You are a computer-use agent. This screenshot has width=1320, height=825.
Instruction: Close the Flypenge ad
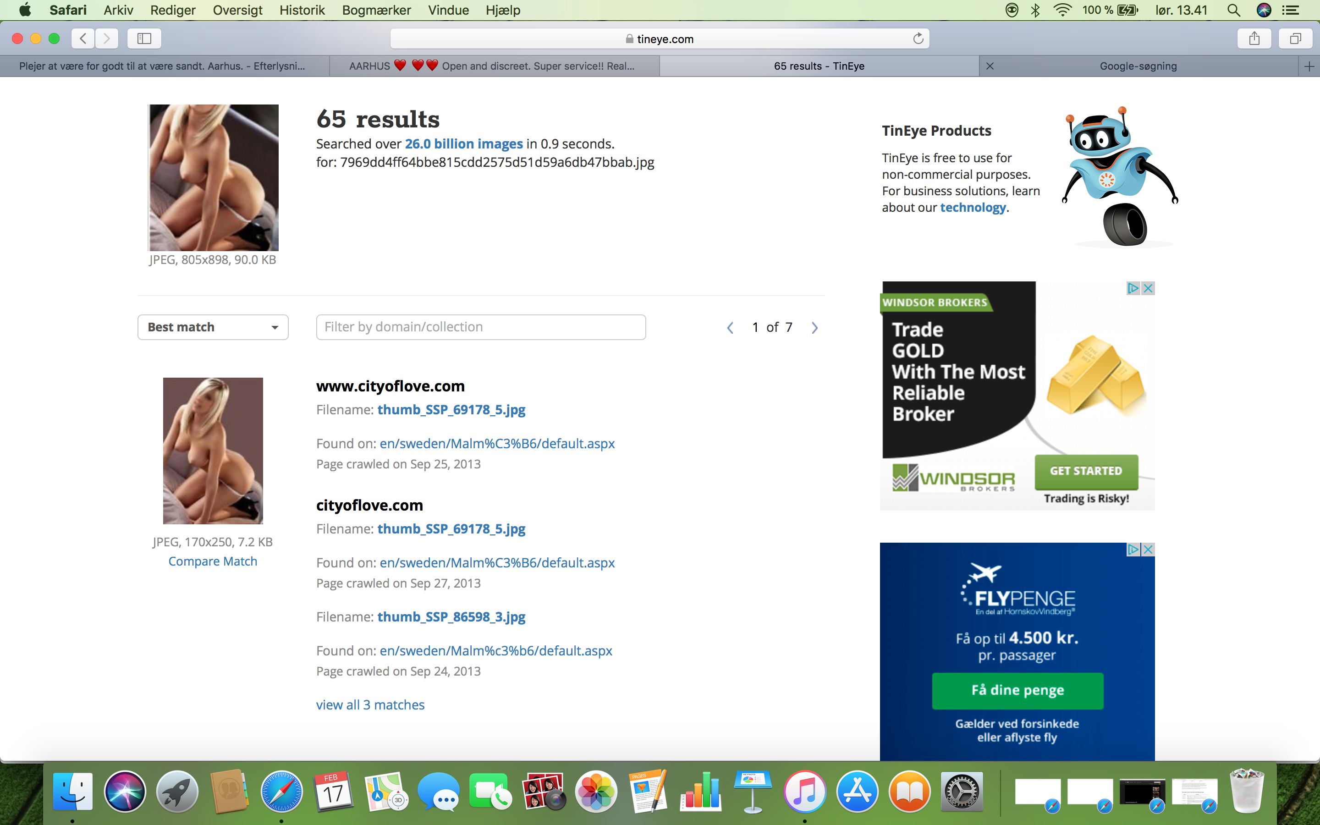(1148, 549)
